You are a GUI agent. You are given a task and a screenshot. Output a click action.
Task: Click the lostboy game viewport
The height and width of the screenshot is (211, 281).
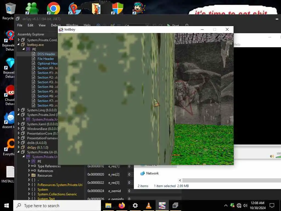click(146, 99)
